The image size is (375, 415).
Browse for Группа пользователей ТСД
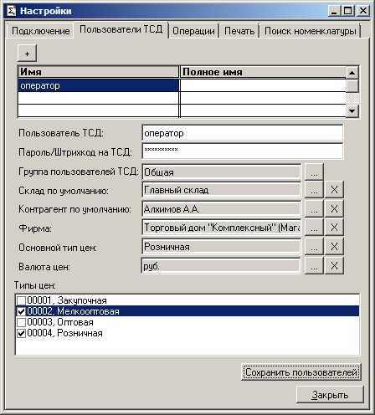point(314,172)
